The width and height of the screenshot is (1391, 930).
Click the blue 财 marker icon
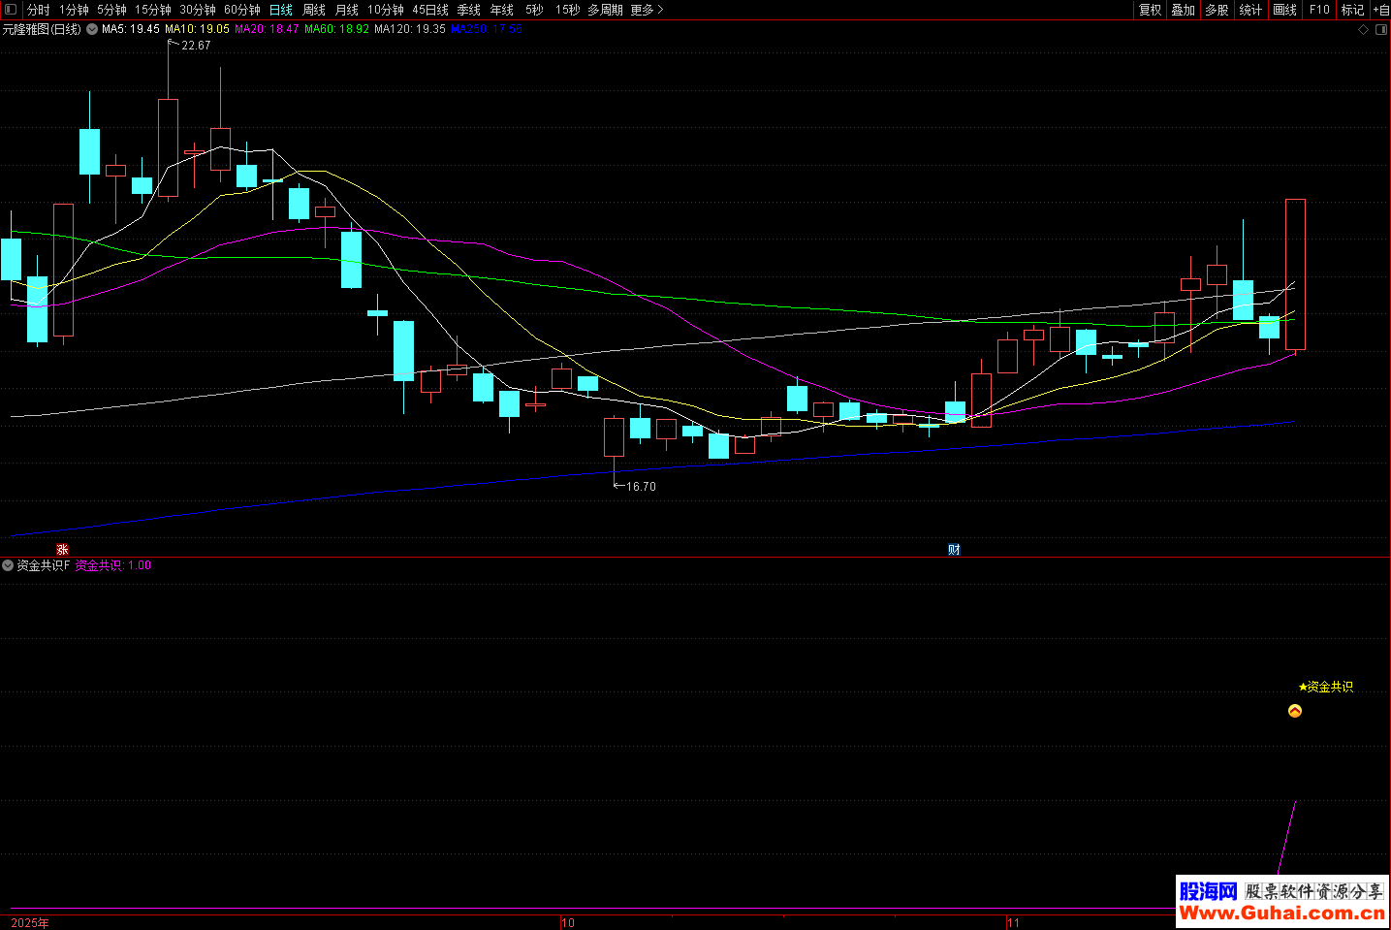coord(954,550)
